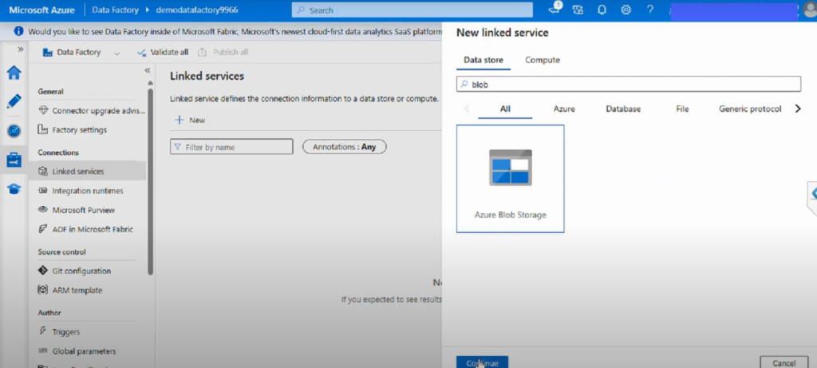
Task: Open the Annotations : Any filter
Action: (x=345, y=147)
